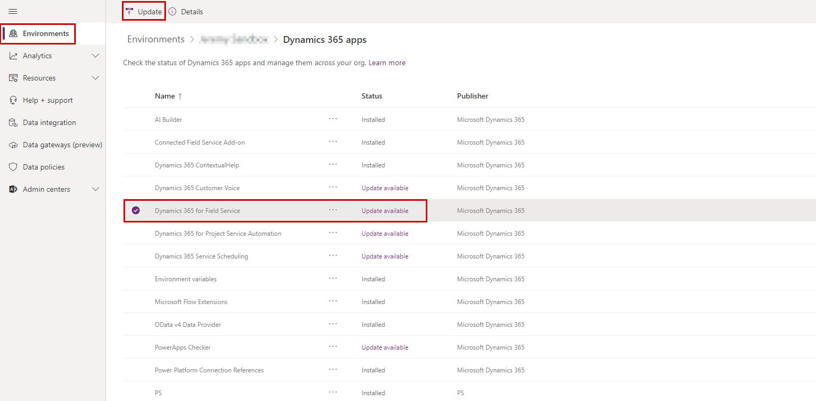816x401 pixels.
Task: Click the Update arrow icon in toolbar
Action: [129, 11]
